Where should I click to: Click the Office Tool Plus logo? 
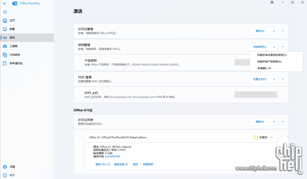pos(15,3)
